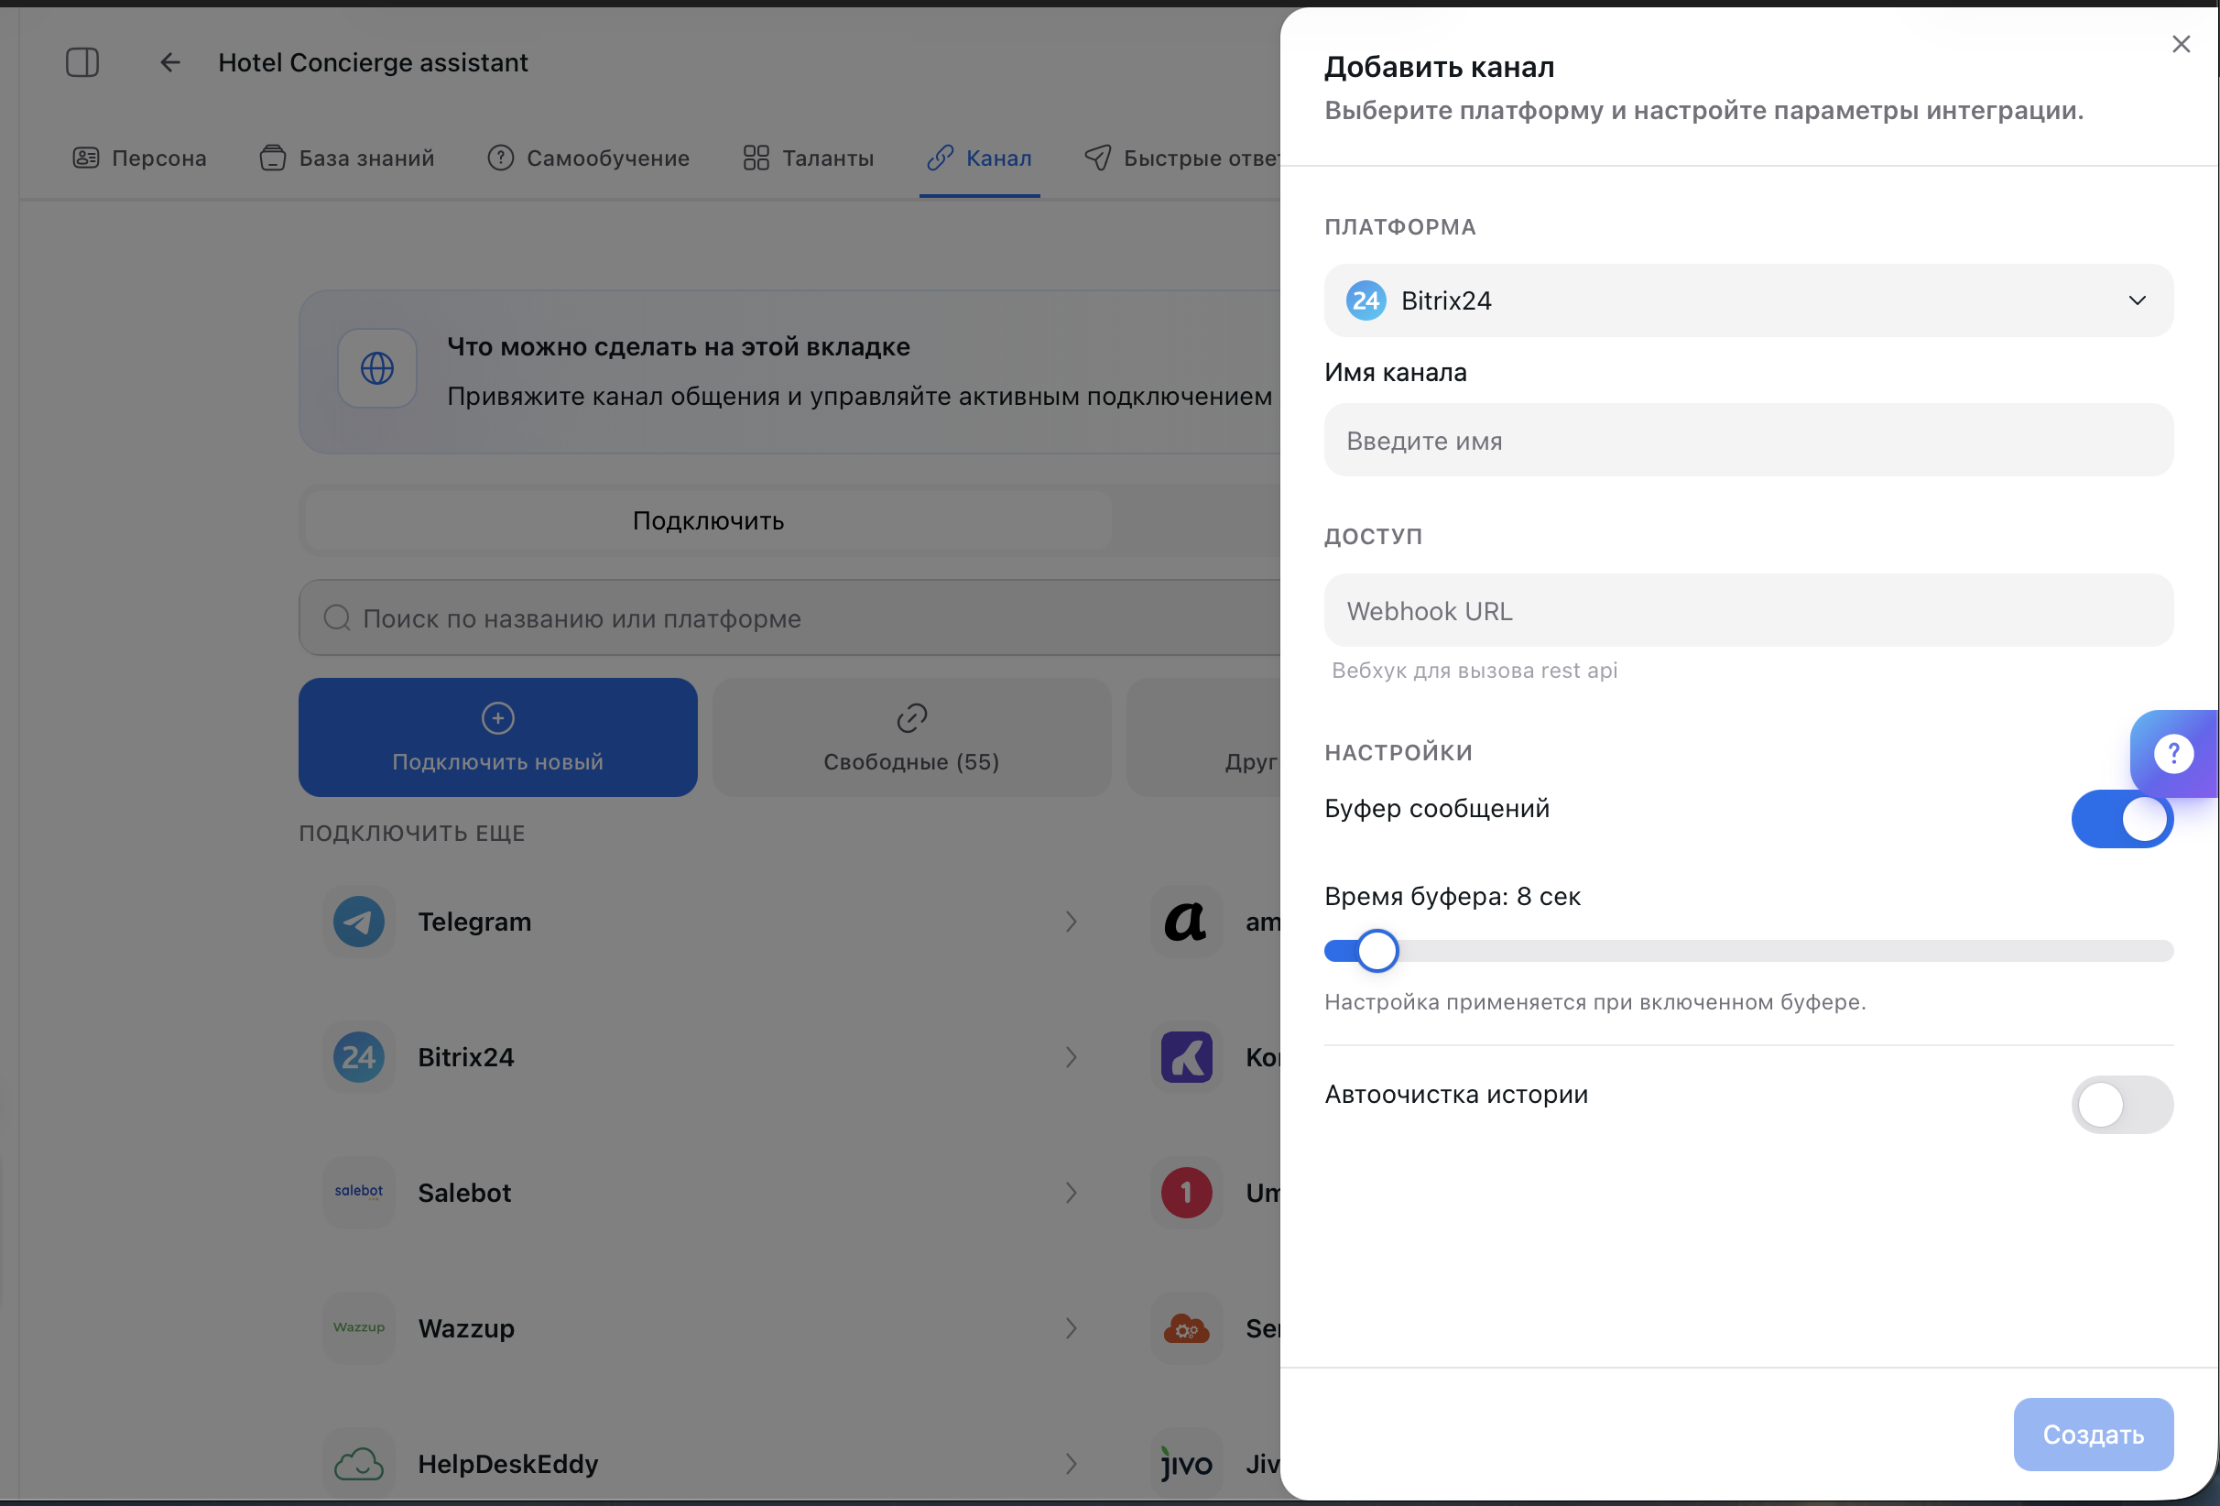Focus the Webhook URL input field
Viewport: 2220px width, 1506px height.
(x=1748, y=611)
